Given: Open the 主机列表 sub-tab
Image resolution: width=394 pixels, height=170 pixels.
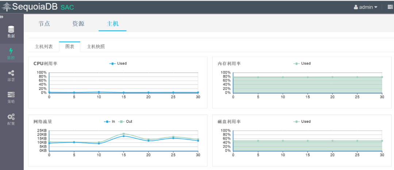Looking at the screenshot, I should [44, 47].
